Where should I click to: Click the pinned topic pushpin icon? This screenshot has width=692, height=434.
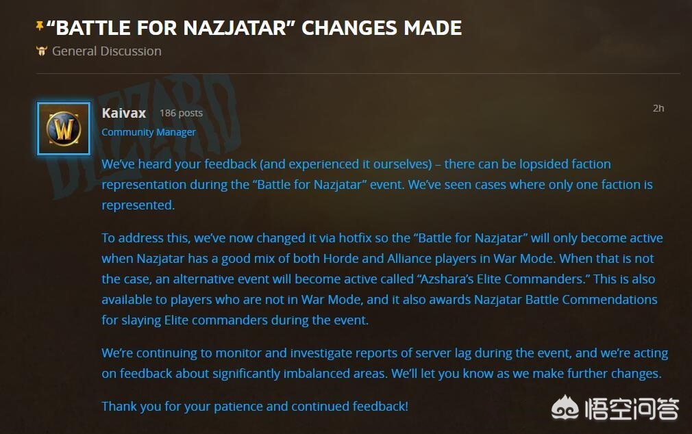(40, 26)
